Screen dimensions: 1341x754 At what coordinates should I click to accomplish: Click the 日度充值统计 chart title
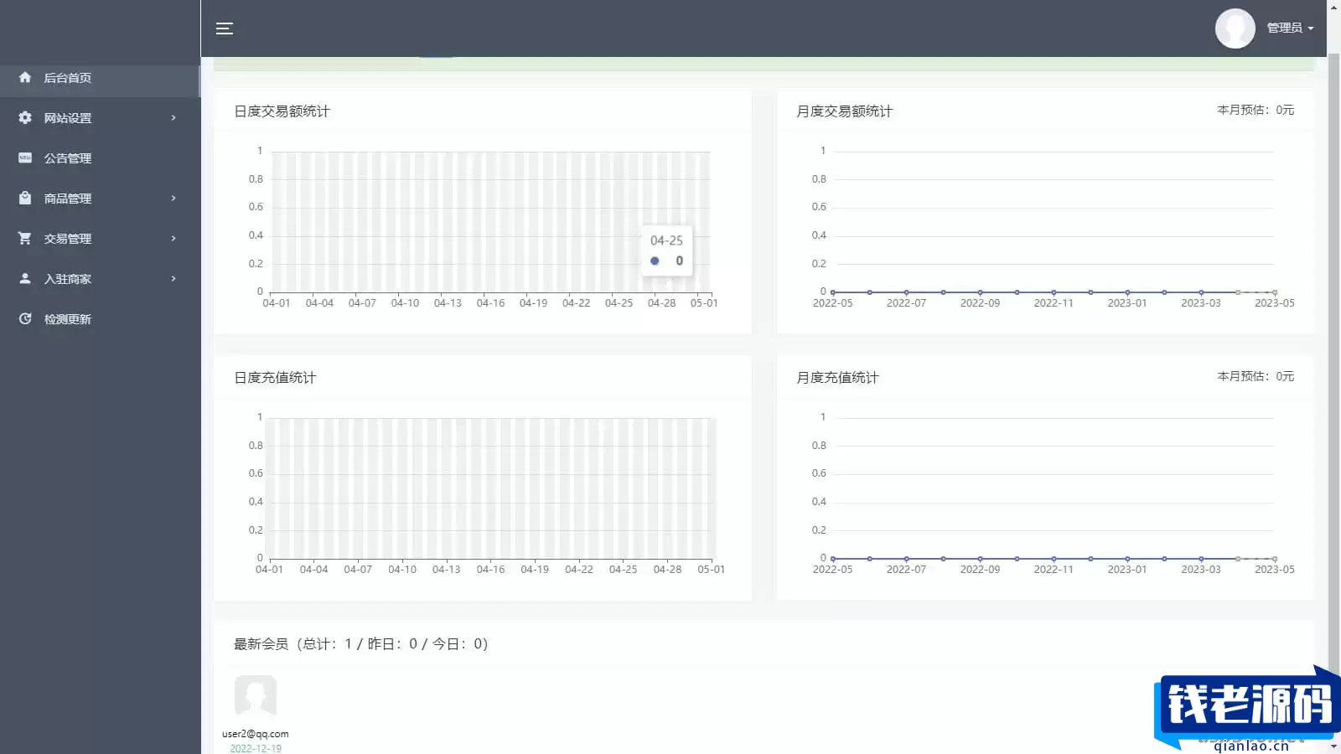coord(275,378)
